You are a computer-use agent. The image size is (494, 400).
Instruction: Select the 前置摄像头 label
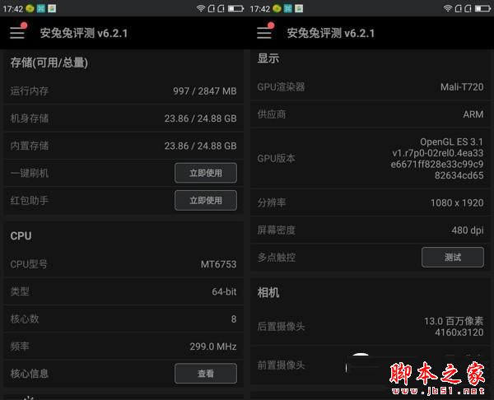click(281, 365)
